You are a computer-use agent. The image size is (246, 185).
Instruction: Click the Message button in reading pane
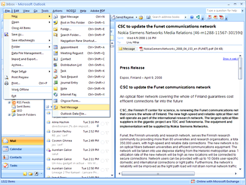127,49
